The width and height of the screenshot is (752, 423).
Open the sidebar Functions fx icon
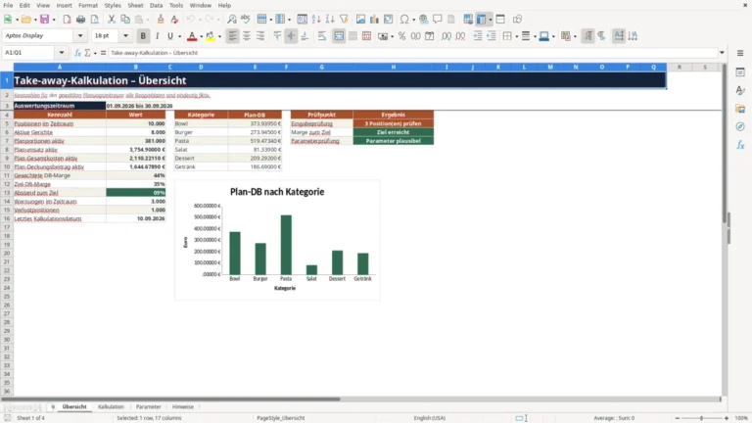[x=740, y=145]
